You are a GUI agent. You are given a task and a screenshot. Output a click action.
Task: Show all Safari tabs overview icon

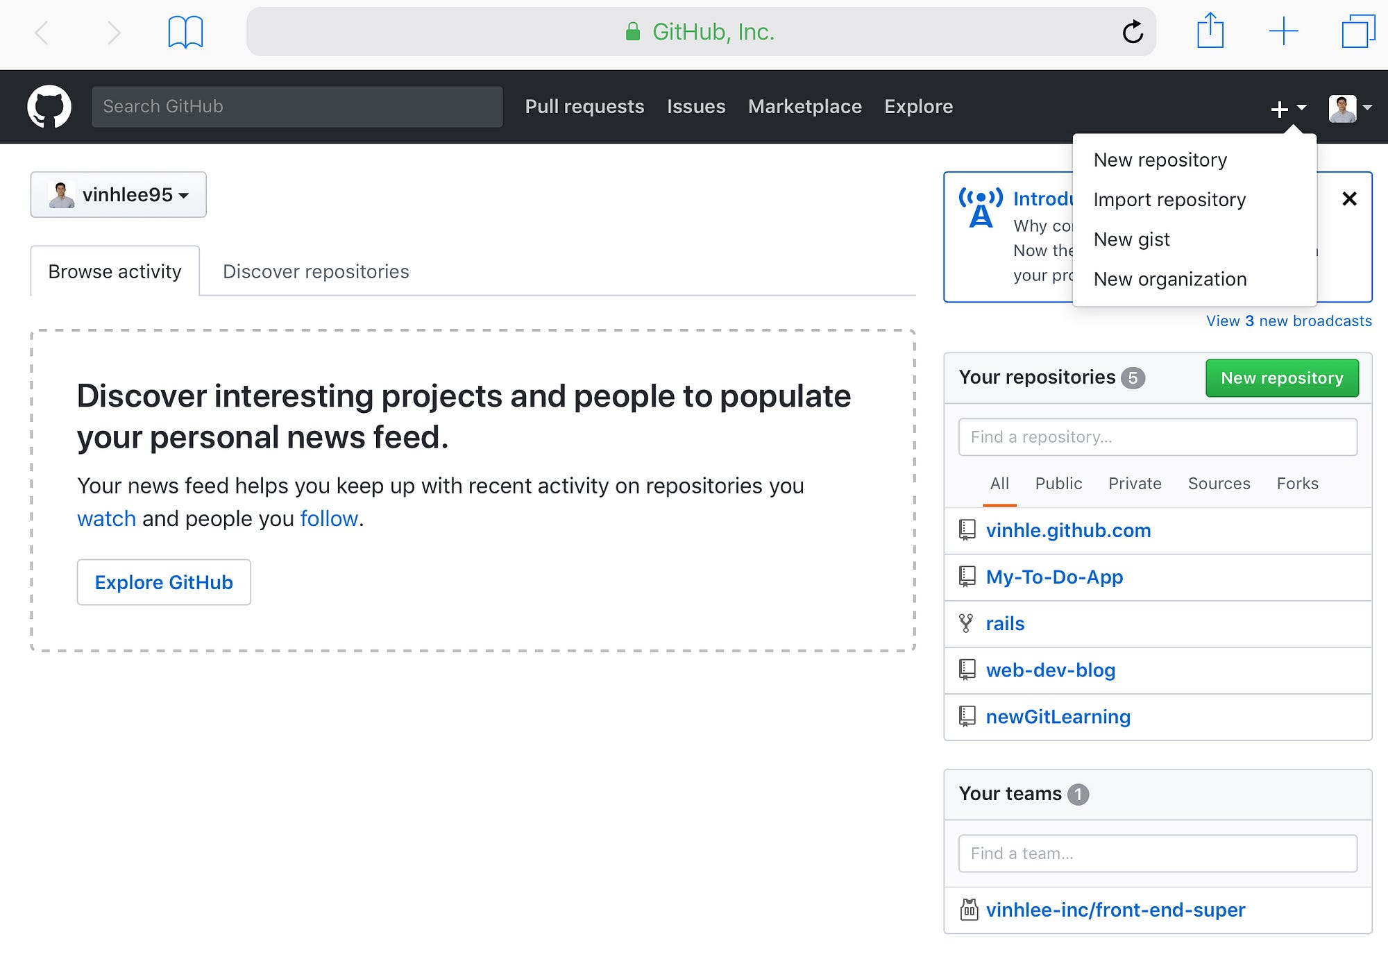[x=1357, y=32]
